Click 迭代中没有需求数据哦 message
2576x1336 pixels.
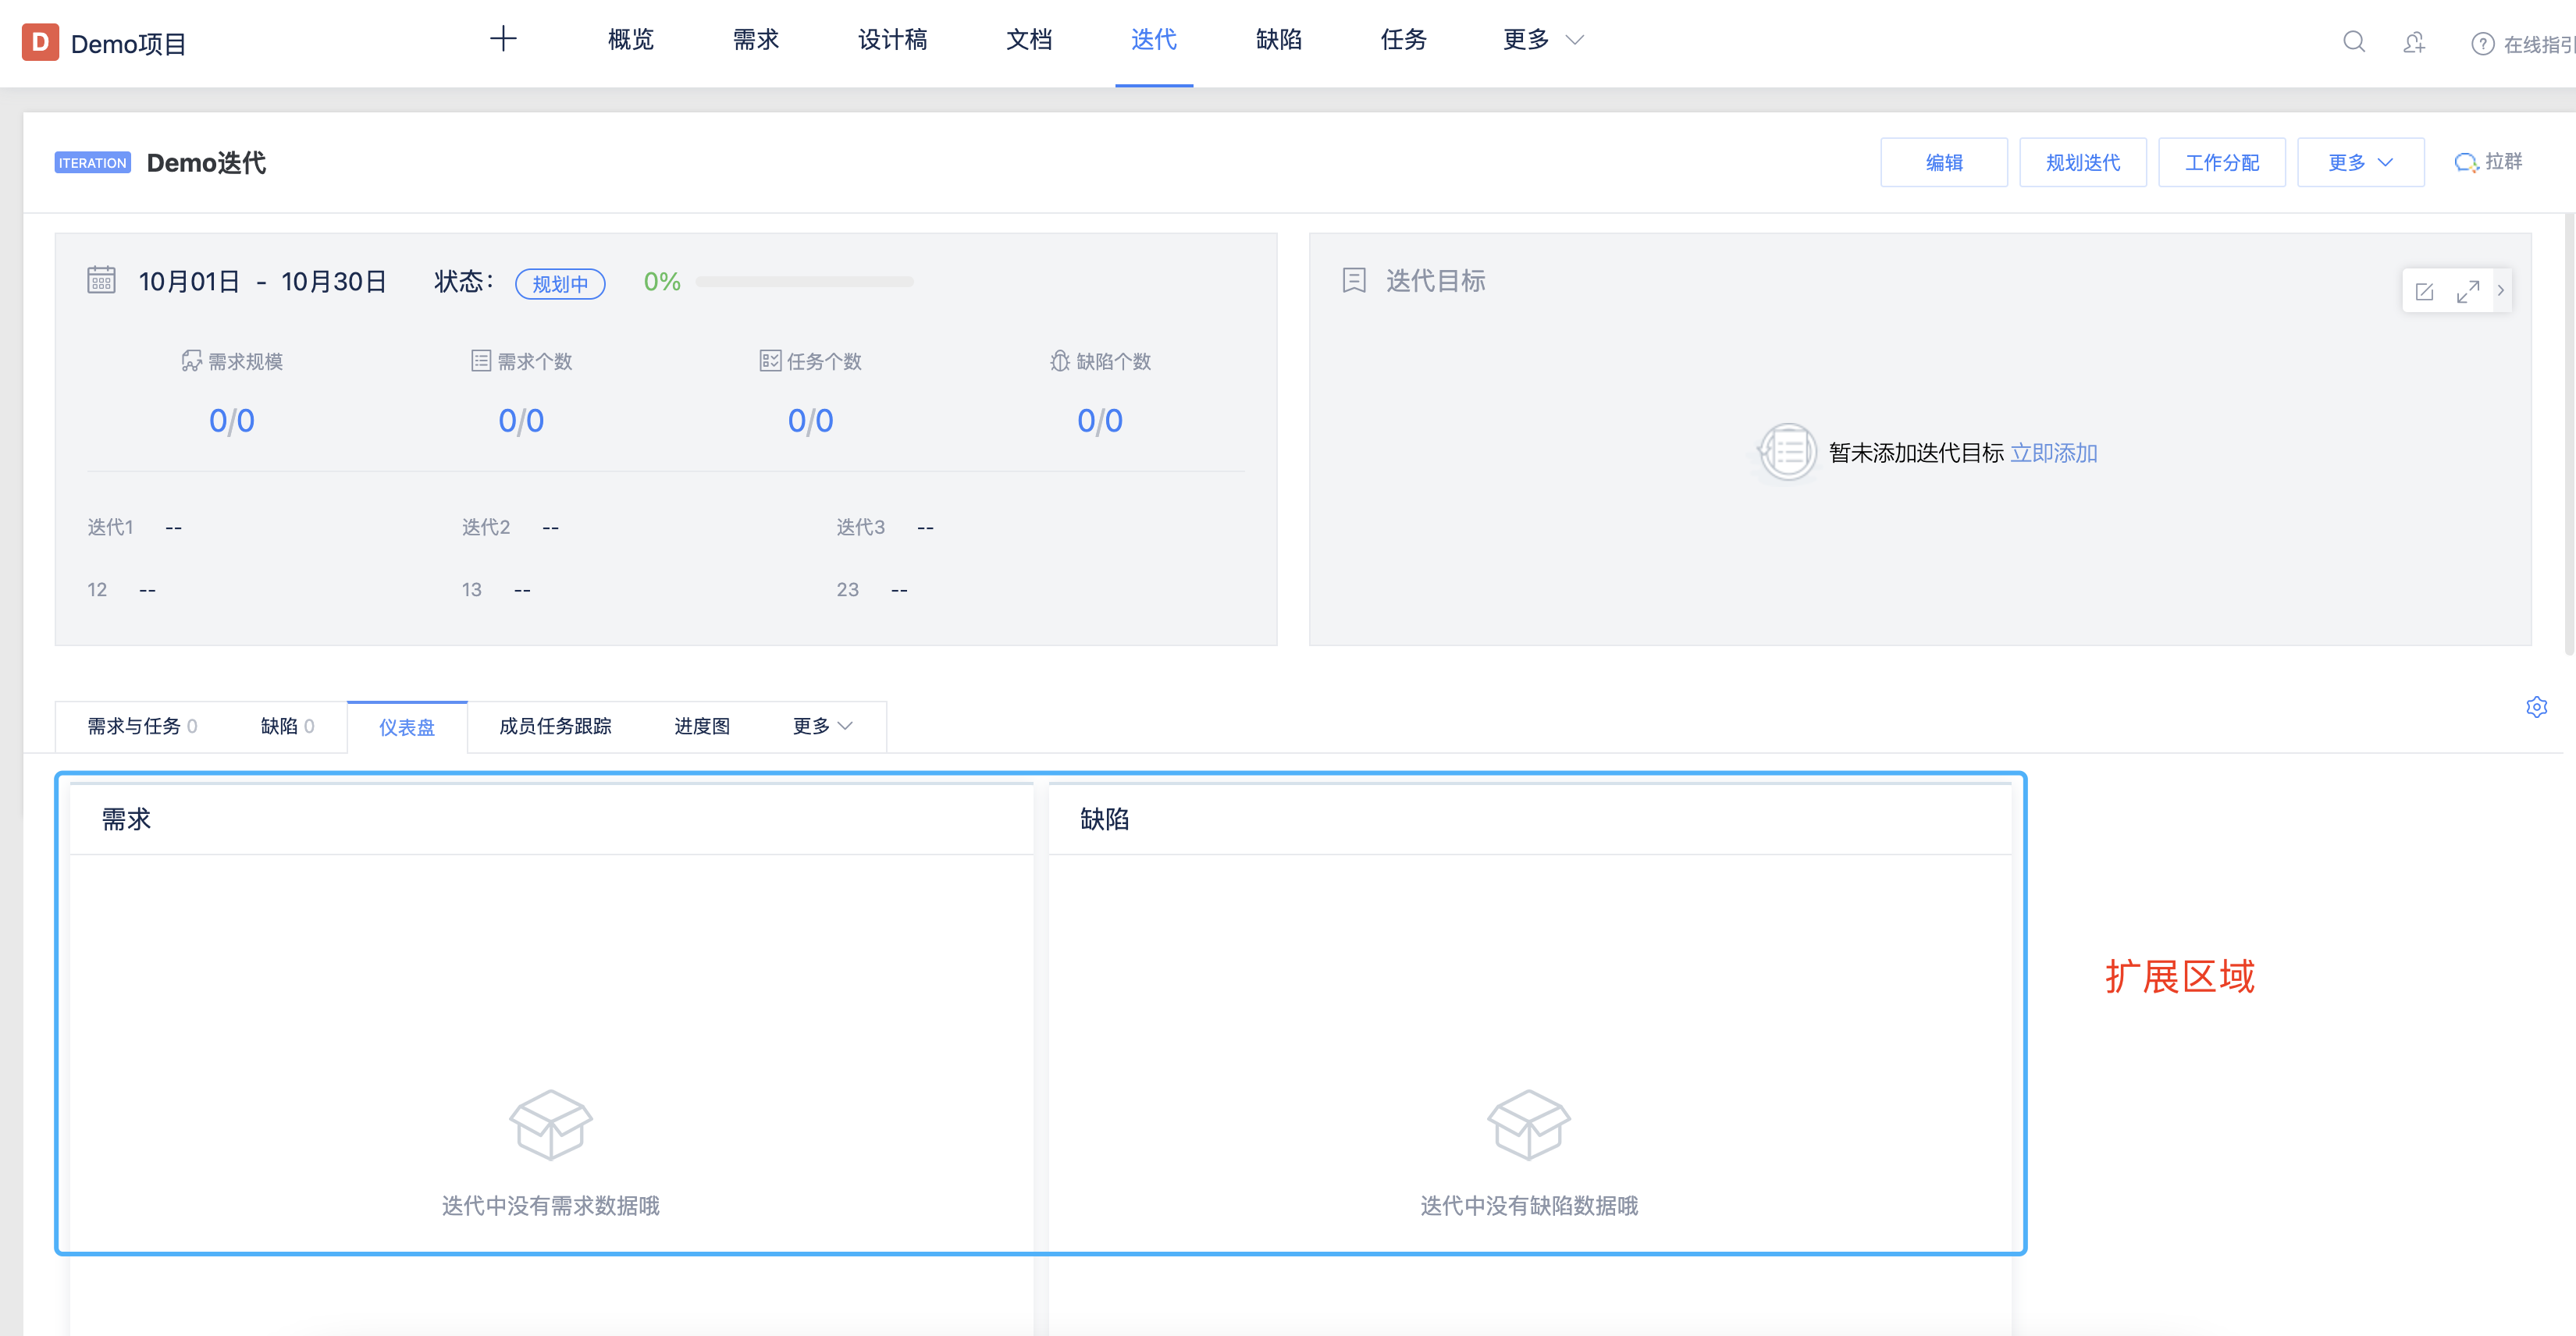(x=551, y=1206)
